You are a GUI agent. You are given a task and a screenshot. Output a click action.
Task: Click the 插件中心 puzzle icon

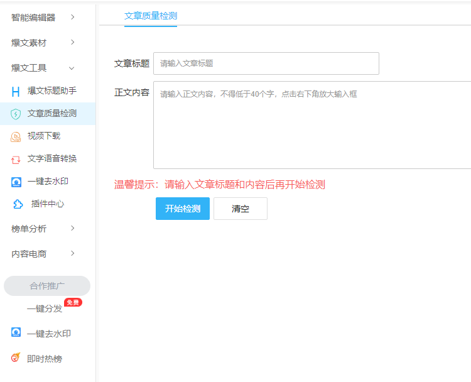click(x=18, y=204)
